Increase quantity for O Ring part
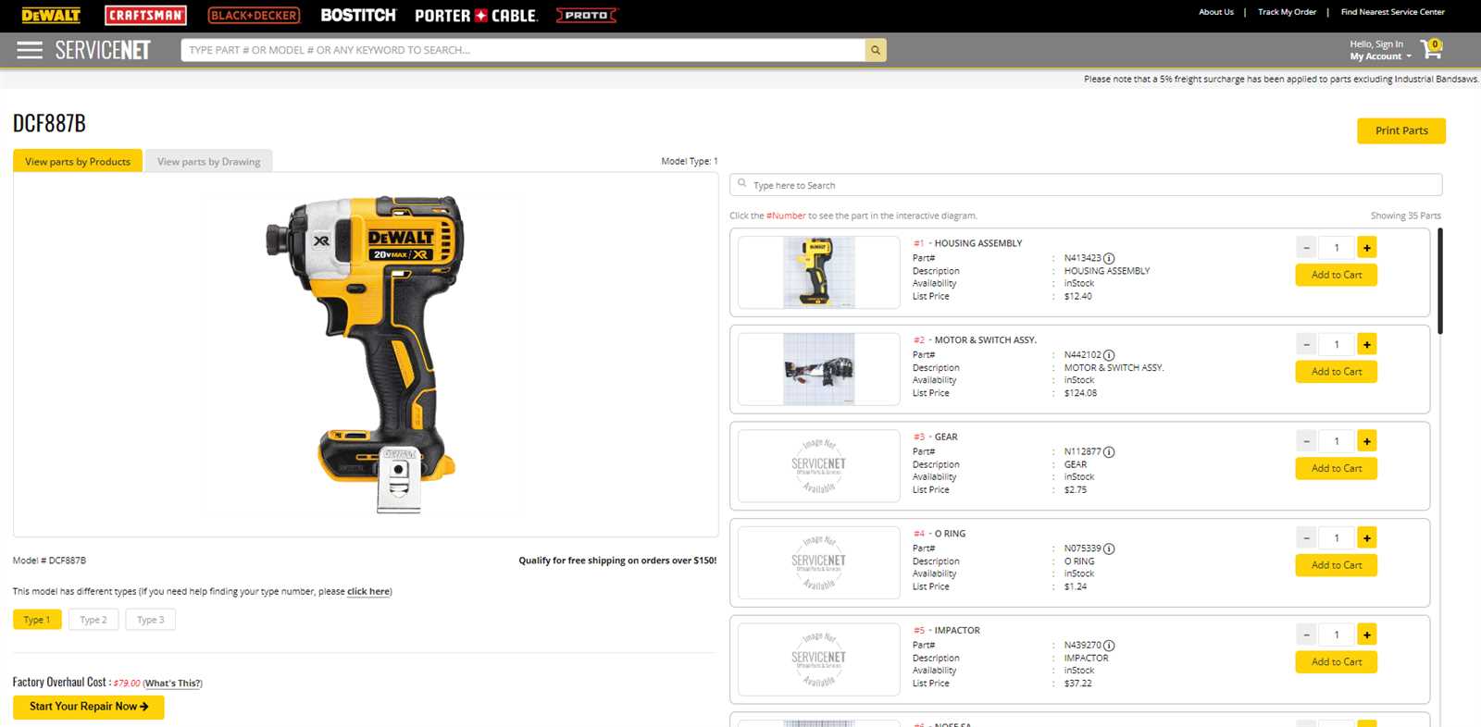This screenshot has height=727, width=1481. click(x=1367, y=537)
